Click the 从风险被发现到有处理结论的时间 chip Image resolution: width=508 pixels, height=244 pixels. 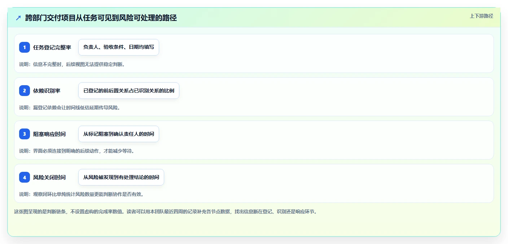pos(121,177)
